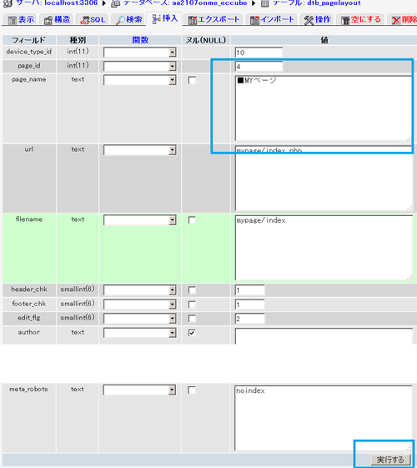The width and height of the screenshot is (417, 468).
Task: Switch to the SQL tab
Action: pyautogui.click(x=93, y=20)
